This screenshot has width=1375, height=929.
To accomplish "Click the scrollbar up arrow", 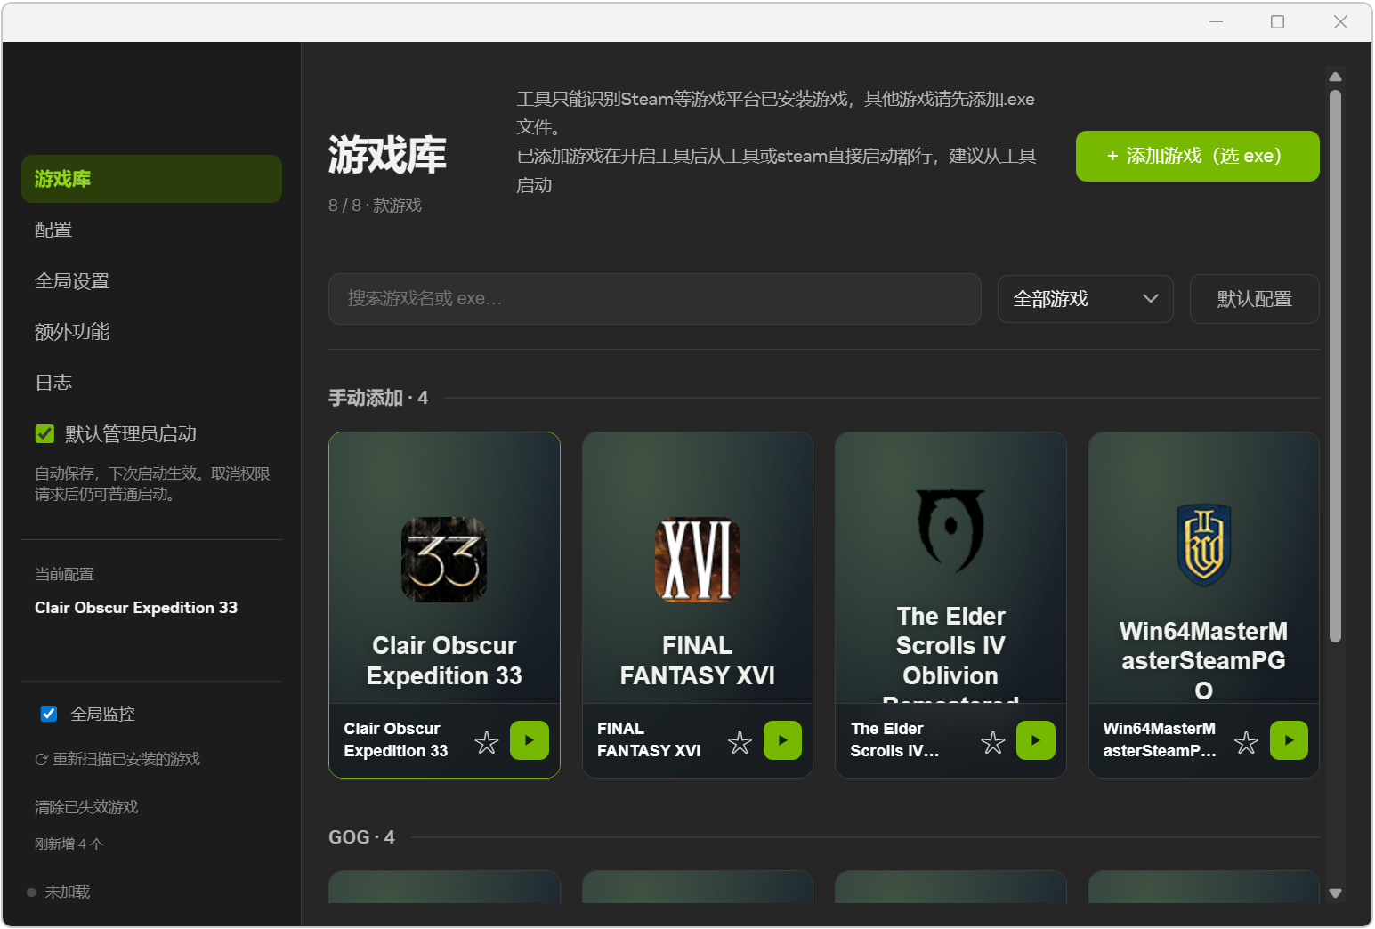I will (1335, 77).
